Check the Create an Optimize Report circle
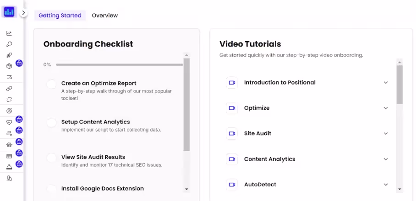This screenshot has width=416, height=201. tap(51, 85)
